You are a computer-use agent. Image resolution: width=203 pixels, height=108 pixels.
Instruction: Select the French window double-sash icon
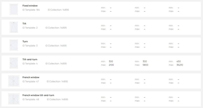click(x=14, y=81)
